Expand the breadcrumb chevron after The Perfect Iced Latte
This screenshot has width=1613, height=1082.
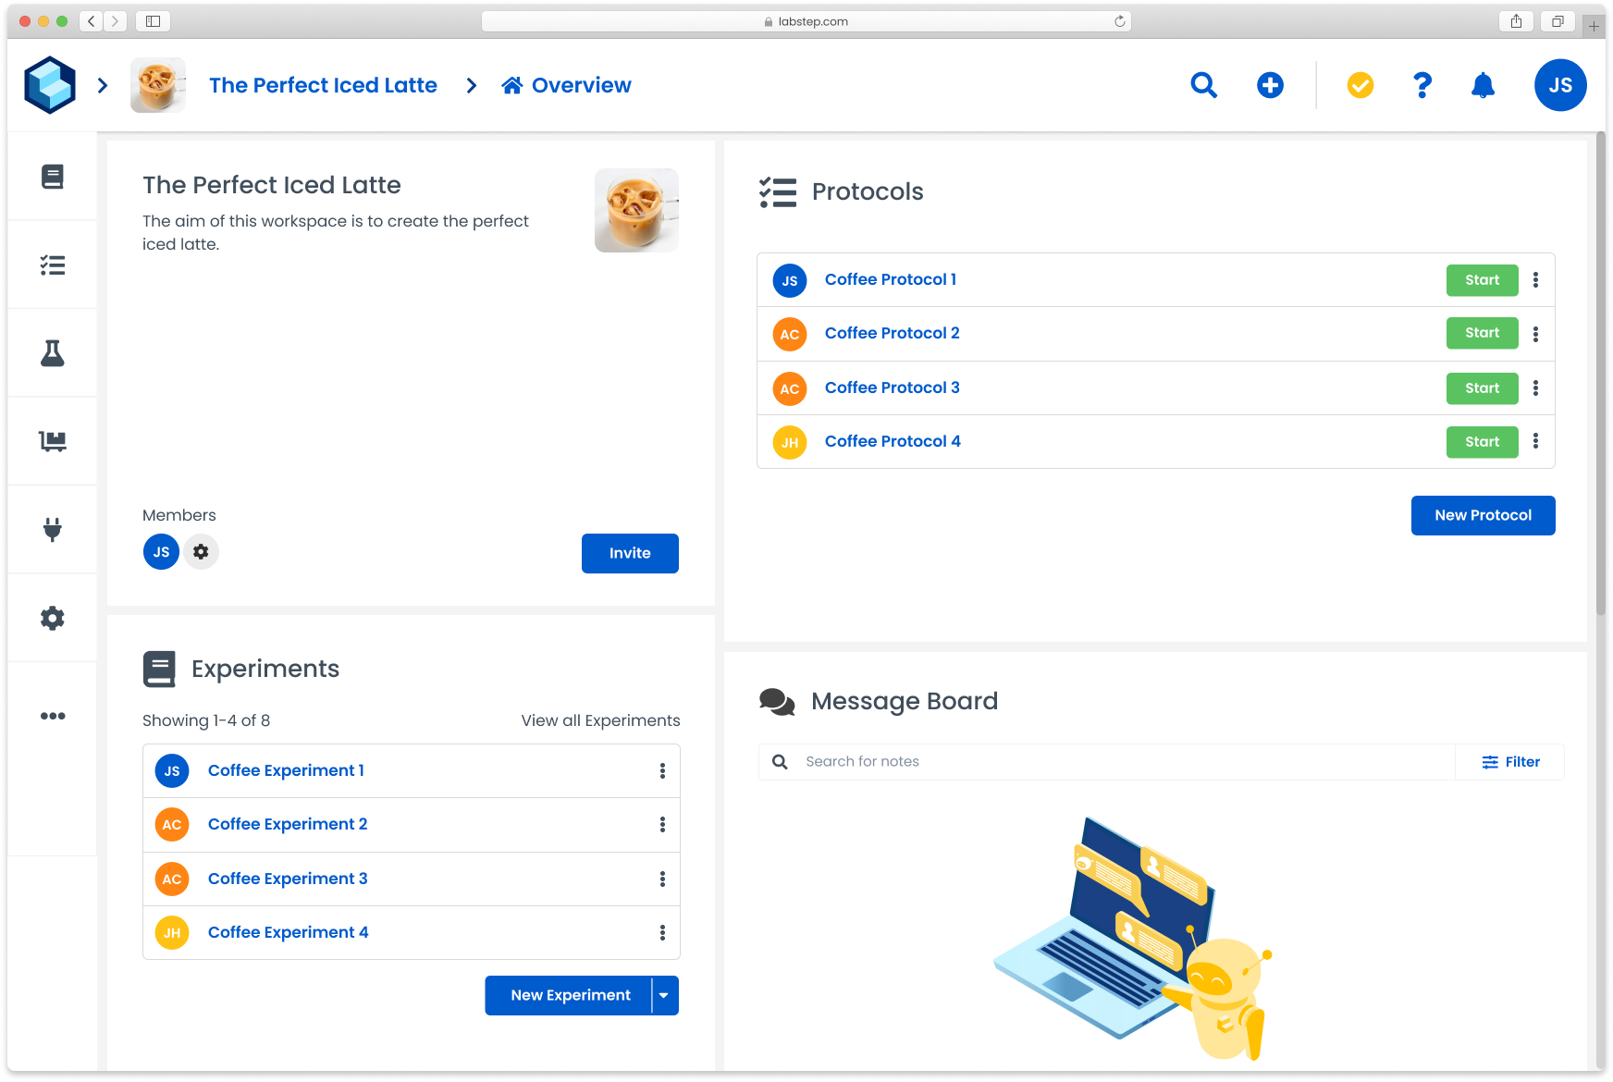coord(472,85)
